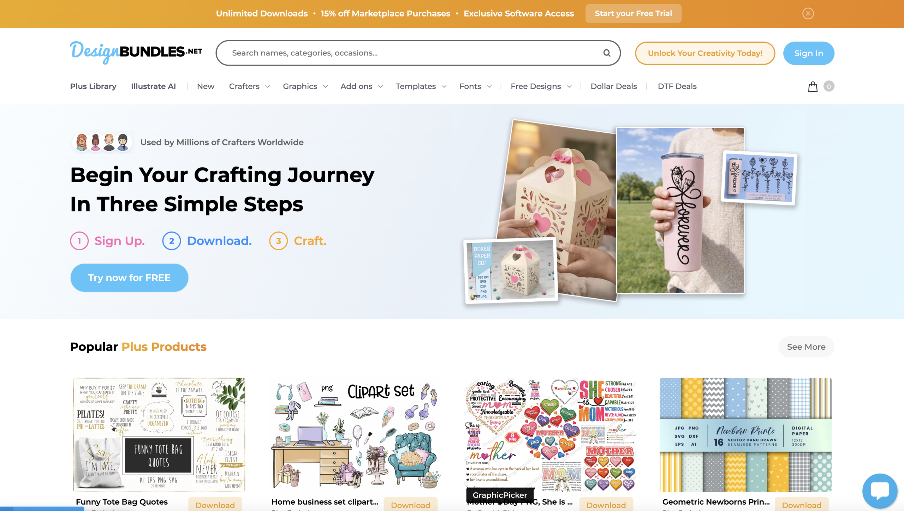Image resolution: width=904 pixels, height=511 pixels.
Task: Open the Templates dropdown
Action: 421,86
